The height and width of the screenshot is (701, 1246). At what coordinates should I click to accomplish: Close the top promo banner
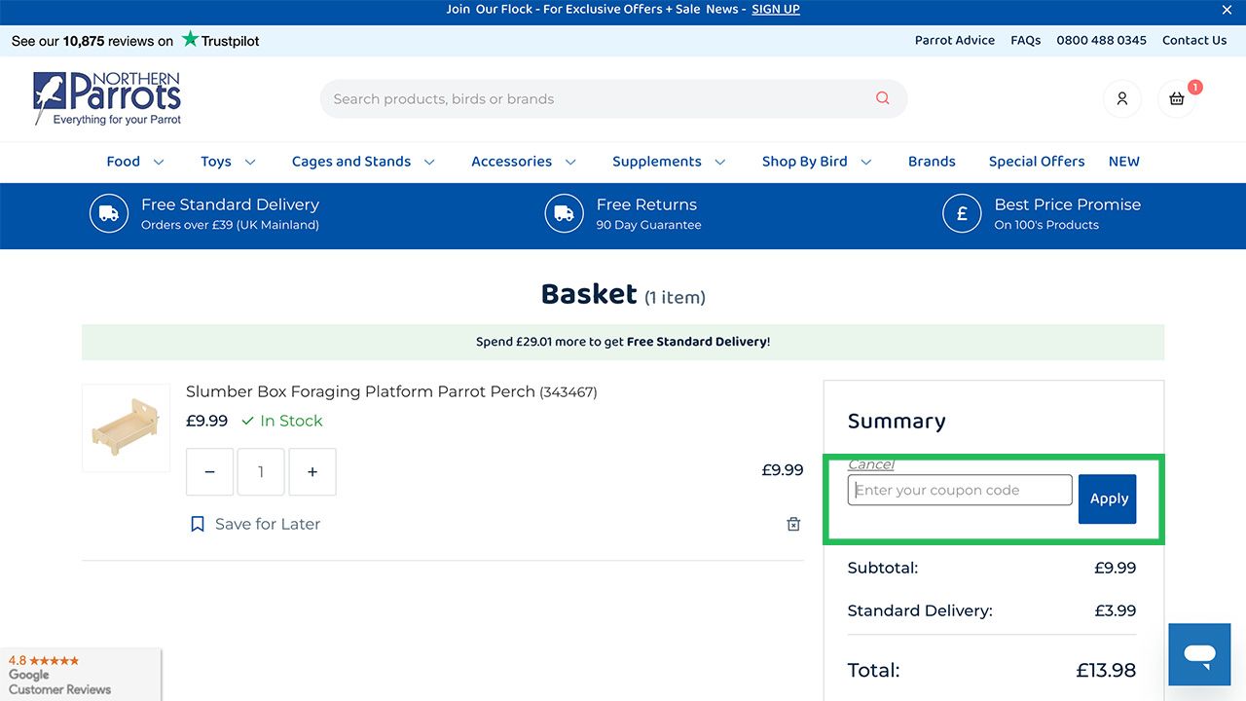pos(1227,10)
